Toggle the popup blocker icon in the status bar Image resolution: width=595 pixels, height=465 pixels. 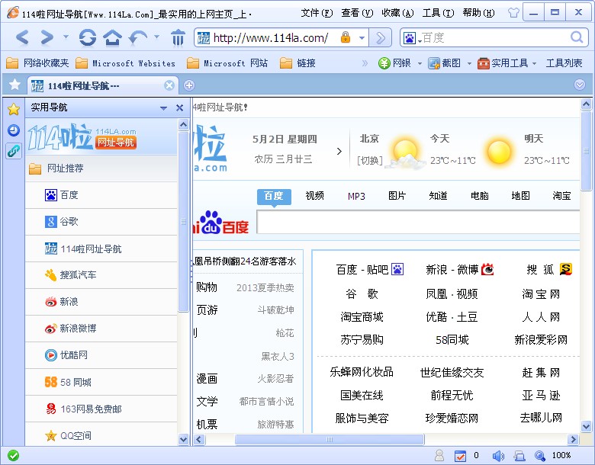coord(460,456)
